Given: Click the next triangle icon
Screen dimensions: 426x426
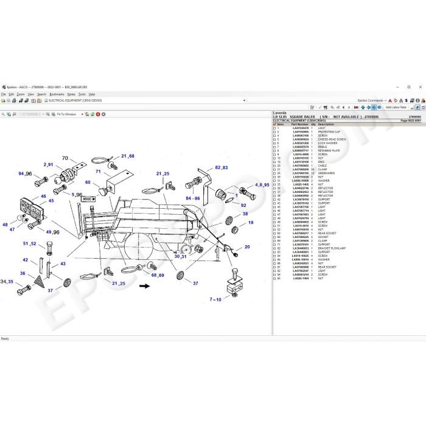Looking at the screenshot, I should point(349,108).
